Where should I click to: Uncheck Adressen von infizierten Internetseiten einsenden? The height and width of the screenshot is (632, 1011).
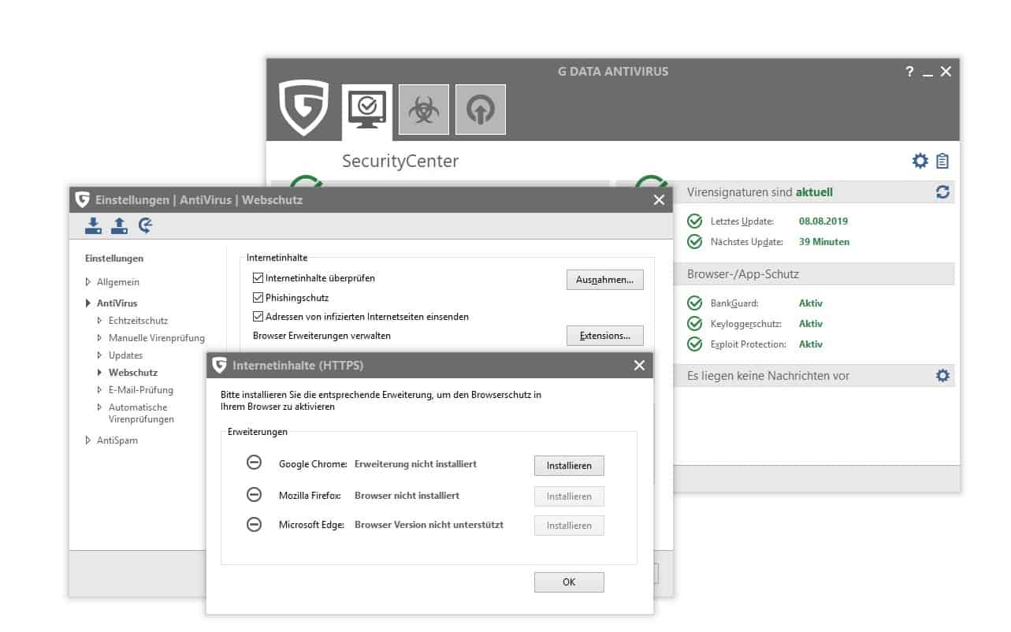click(x=258, y=317)
